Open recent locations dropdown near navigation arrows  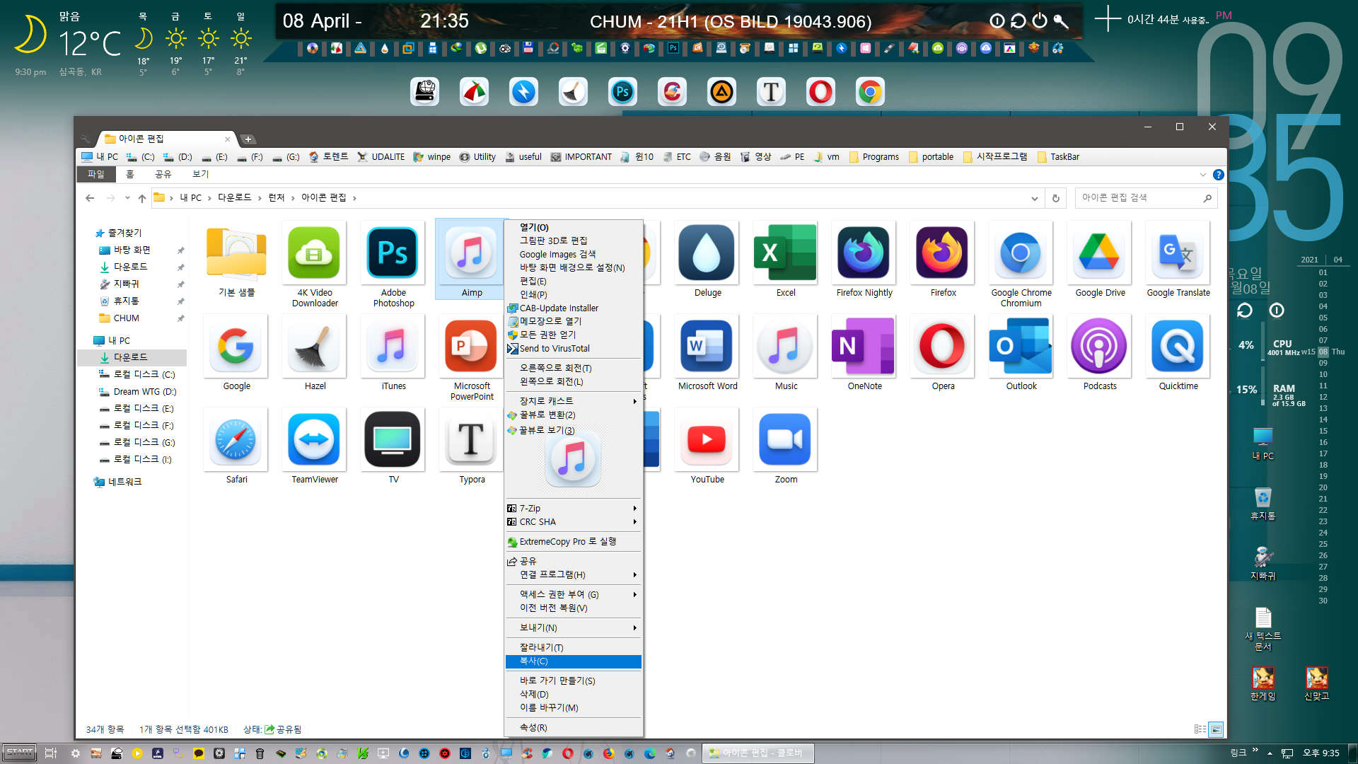(127, 198)
